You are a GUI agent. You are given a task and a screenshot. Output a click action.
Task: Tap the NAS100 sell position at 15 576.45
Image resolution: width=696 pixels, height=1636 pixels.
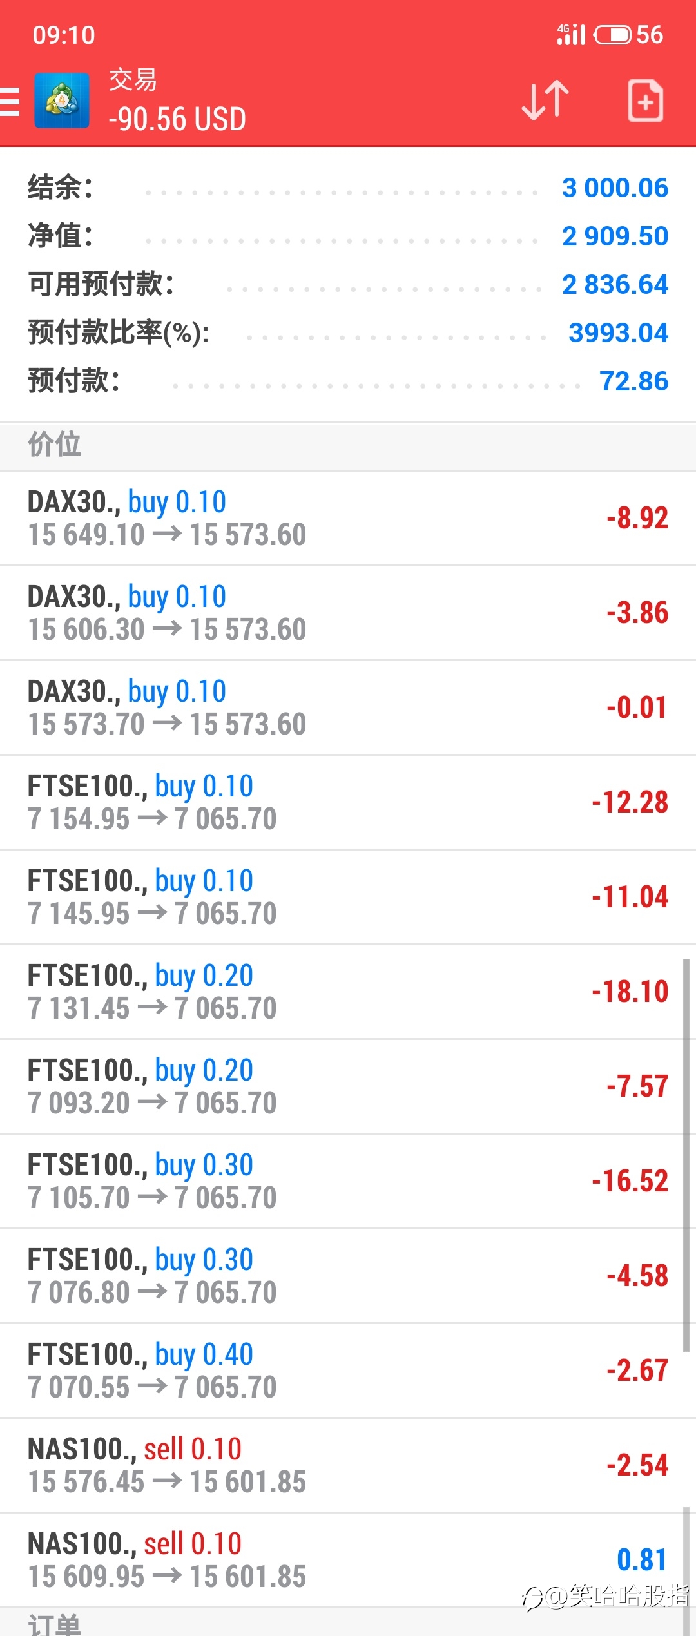(348, 1466)
